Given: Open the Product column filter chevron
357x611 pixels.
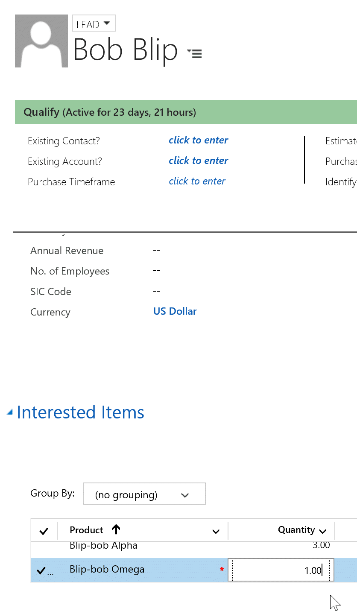Looking at the screenshot, I should pos(216,531).
